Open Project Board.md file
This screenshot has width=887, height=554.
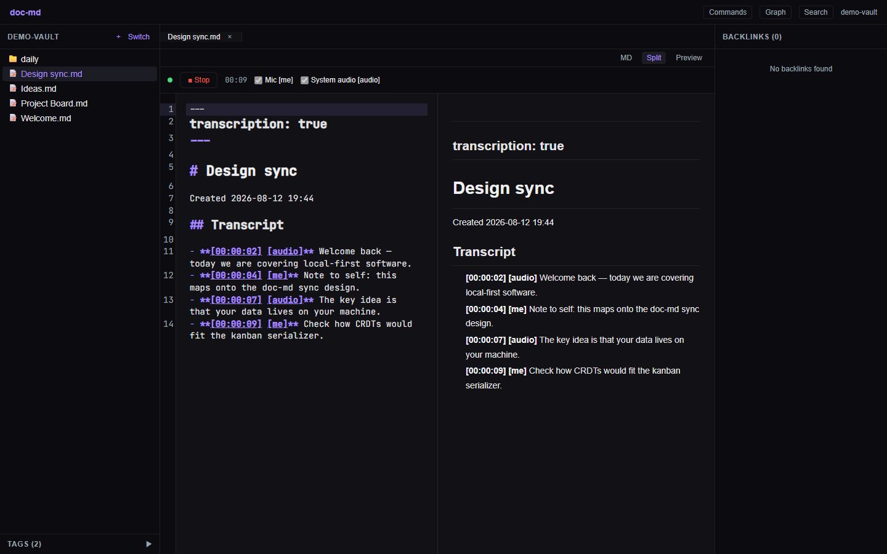79,103
